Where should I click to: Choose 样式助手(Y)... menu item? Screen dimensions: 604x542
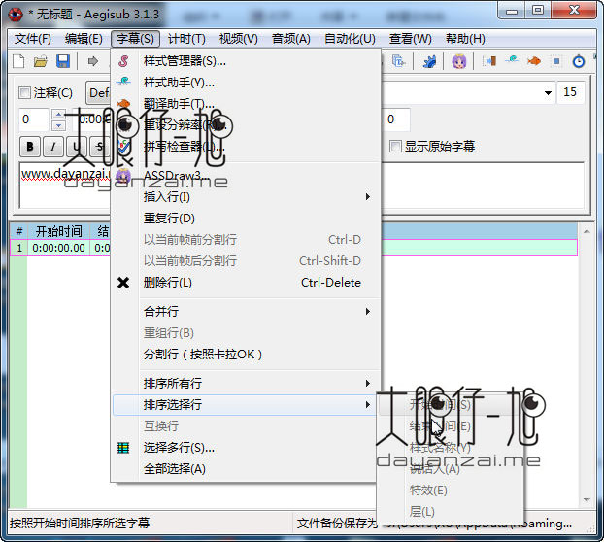pos(247,82)
